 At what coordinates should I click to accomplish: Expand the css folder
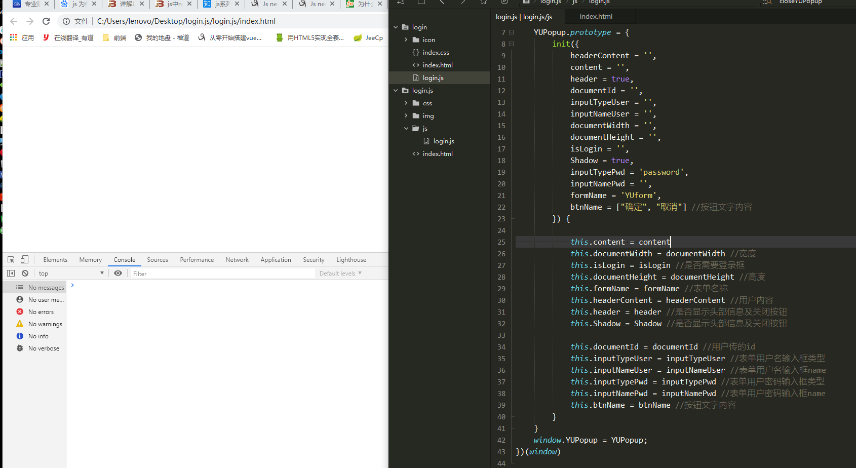[406, 103]
